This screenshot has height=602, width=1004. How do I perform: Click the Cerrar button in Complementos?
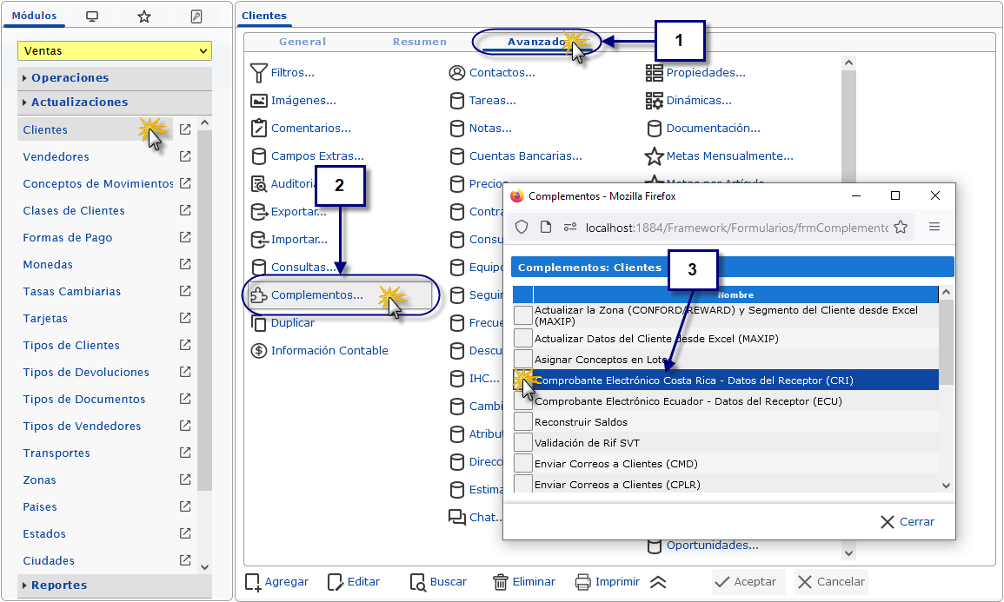(908, 522)
